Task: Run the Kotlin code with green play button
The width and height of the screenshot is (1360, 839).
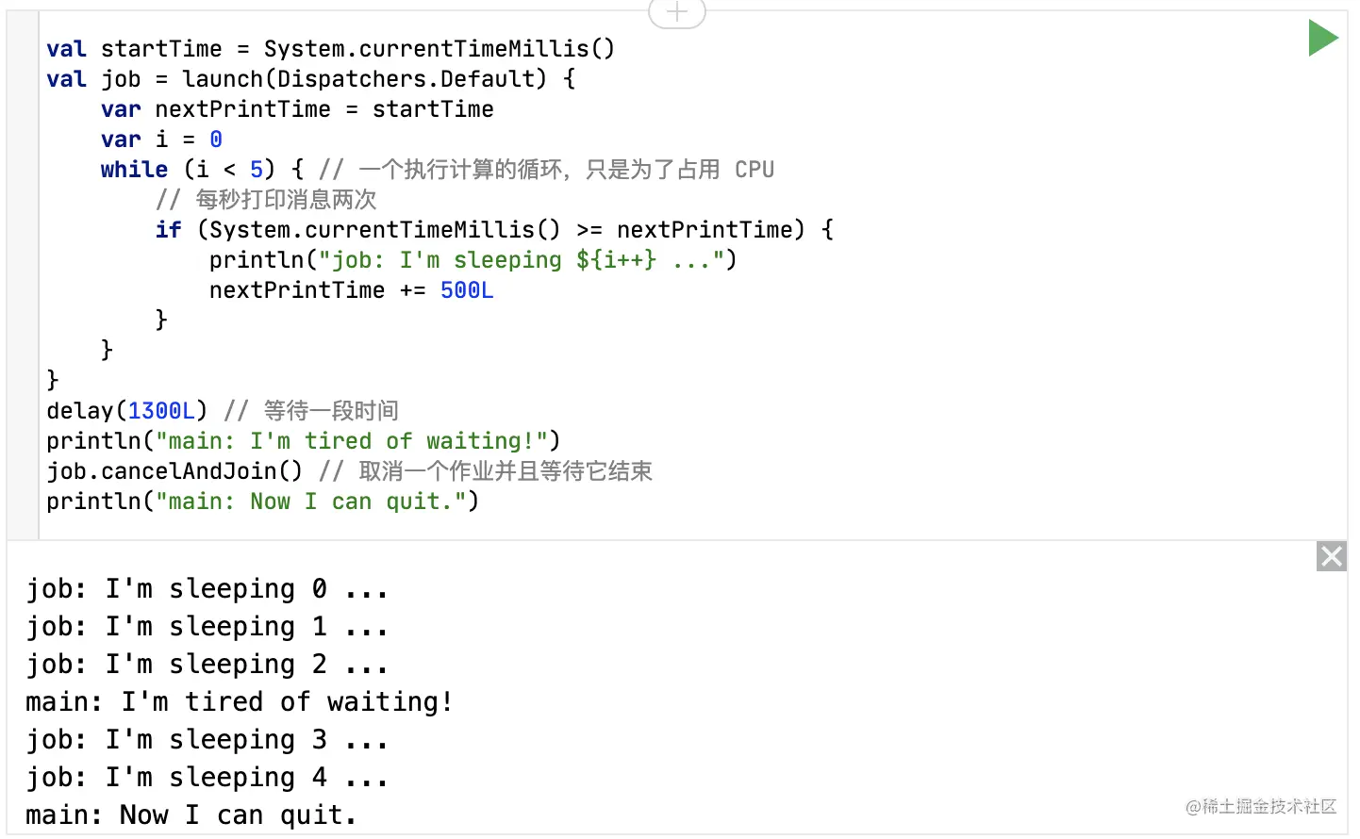Action: pyautogui.click(x=1323, y=39)
